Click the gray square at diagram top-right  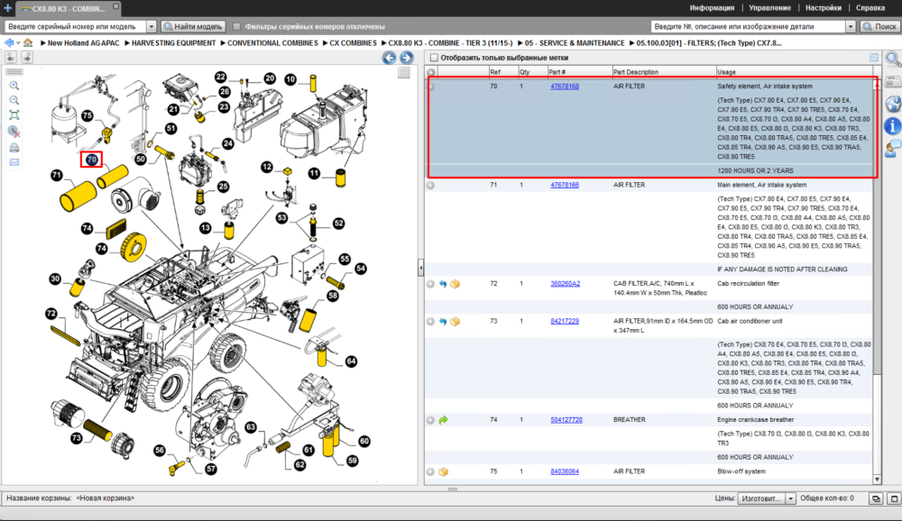point(404,72)
